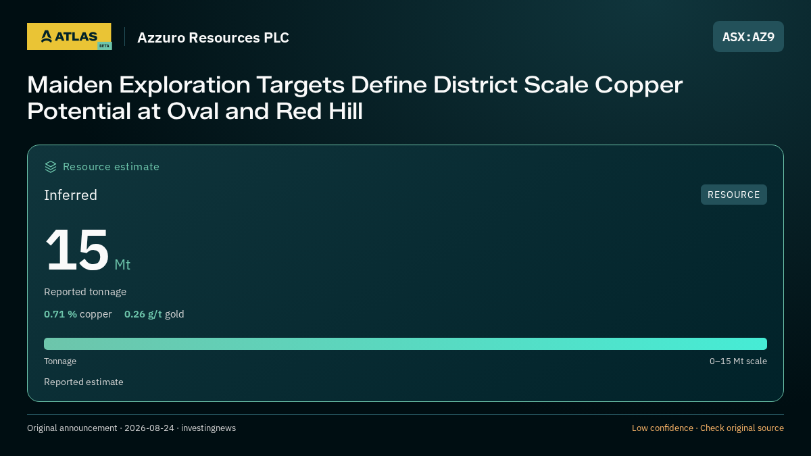This screenshot has height=456, width=811.
Task: Click the Maiden Exploration Targets headline
Action: tap(355, 98)
